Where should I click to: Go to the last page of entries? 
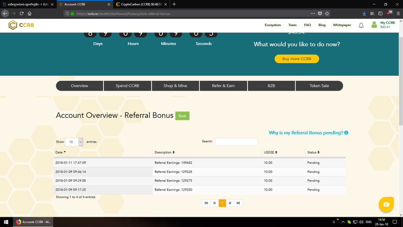click(x=238, y=203)
